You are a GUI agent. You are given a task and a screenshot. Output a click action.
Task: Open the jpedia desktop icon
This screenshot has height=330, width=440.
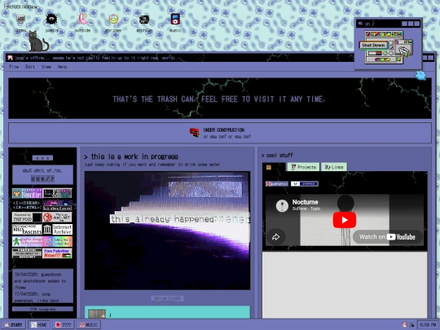pos(51,23)
